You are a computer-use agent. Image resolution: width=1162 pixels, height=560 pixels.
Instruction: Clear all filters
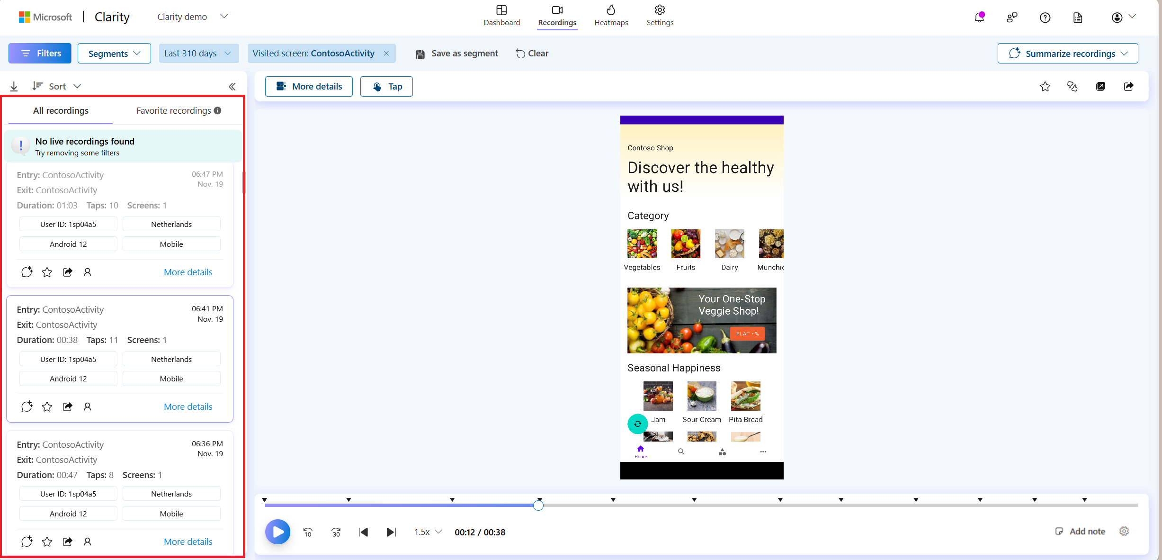pos(532,54)
